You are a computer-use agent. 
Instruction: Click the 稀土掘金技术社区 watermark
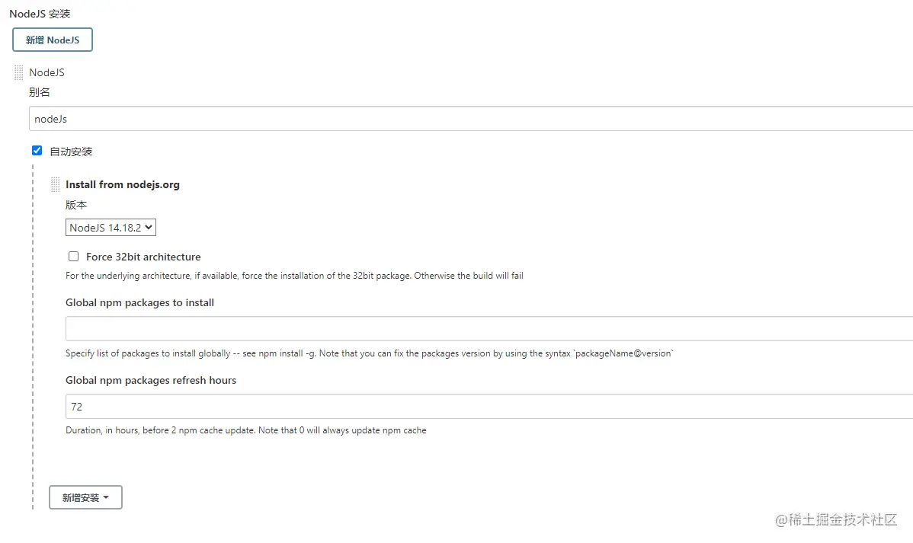836,519
